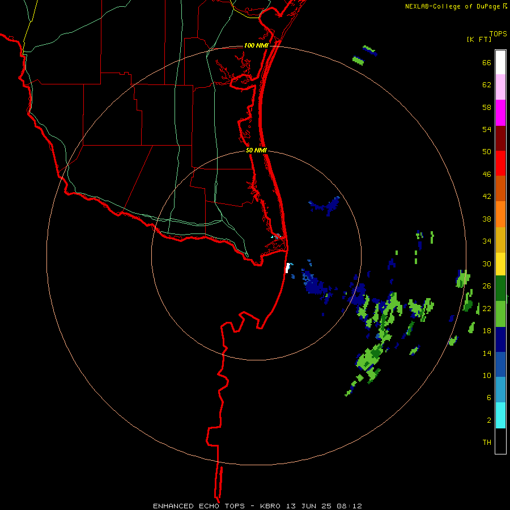Image resolution: width=510 pixels, height=510 pixels.
Task: Click the 66 legend value
Action: click(x=487, y=63)
